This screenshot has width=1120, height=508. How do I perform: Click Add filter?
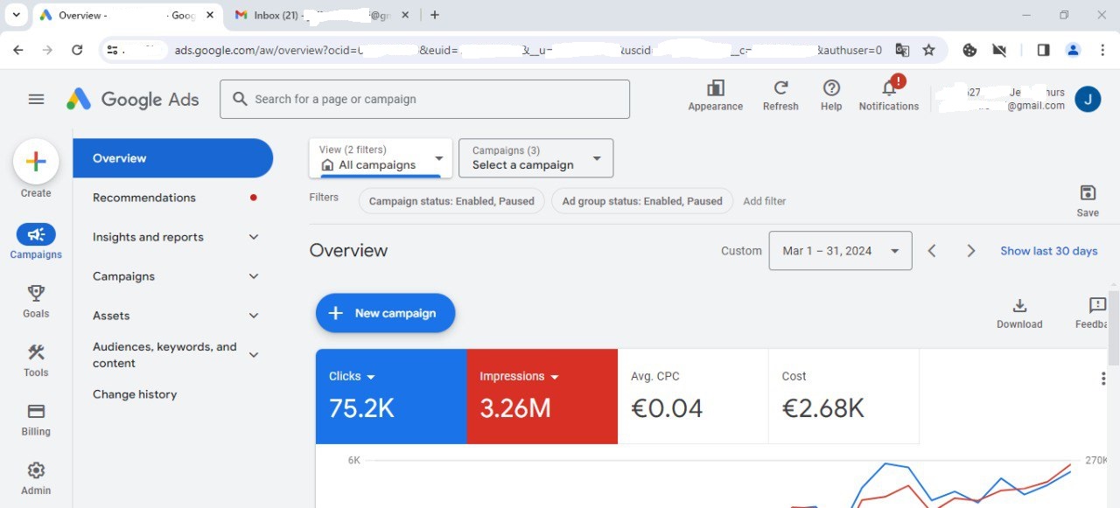tap(764, 201)
